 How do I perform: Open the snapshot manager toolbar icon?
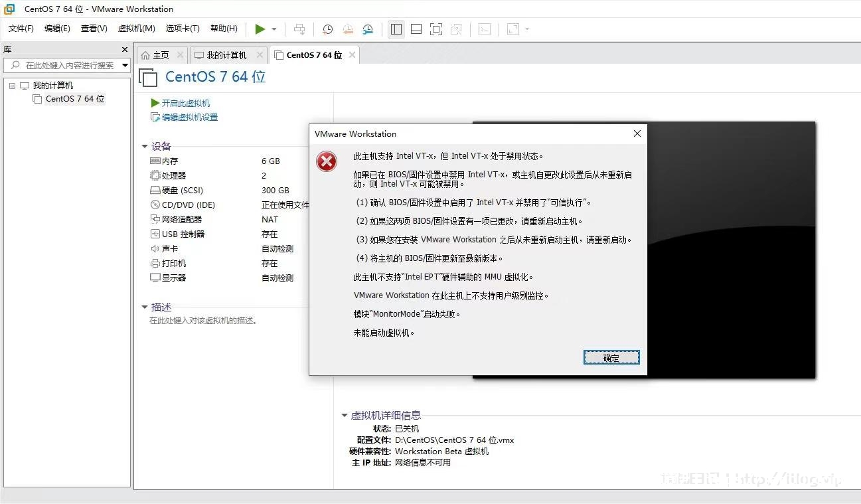pyautogui.click(x=368, y=29)
